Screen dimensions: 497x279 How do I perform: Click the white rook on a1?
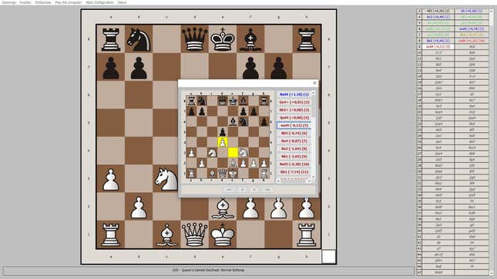(x=111, y=234)
